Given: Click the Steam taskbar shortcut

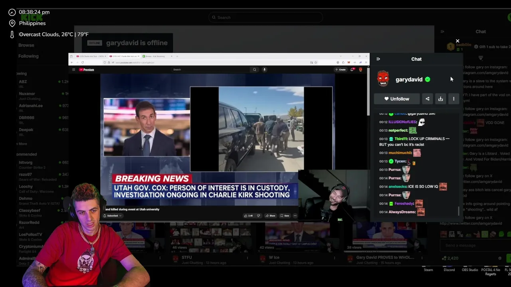Looking at the screenshot, I should coord(428,270).
